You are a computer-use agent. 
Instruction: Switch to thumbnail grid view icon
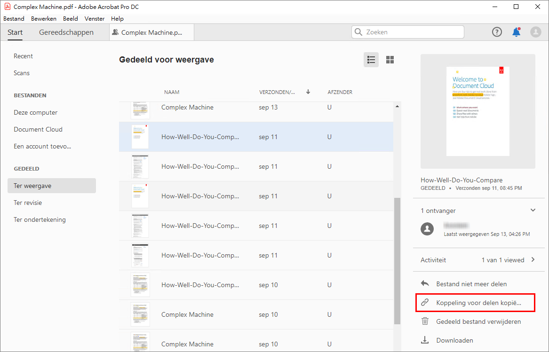390,60
